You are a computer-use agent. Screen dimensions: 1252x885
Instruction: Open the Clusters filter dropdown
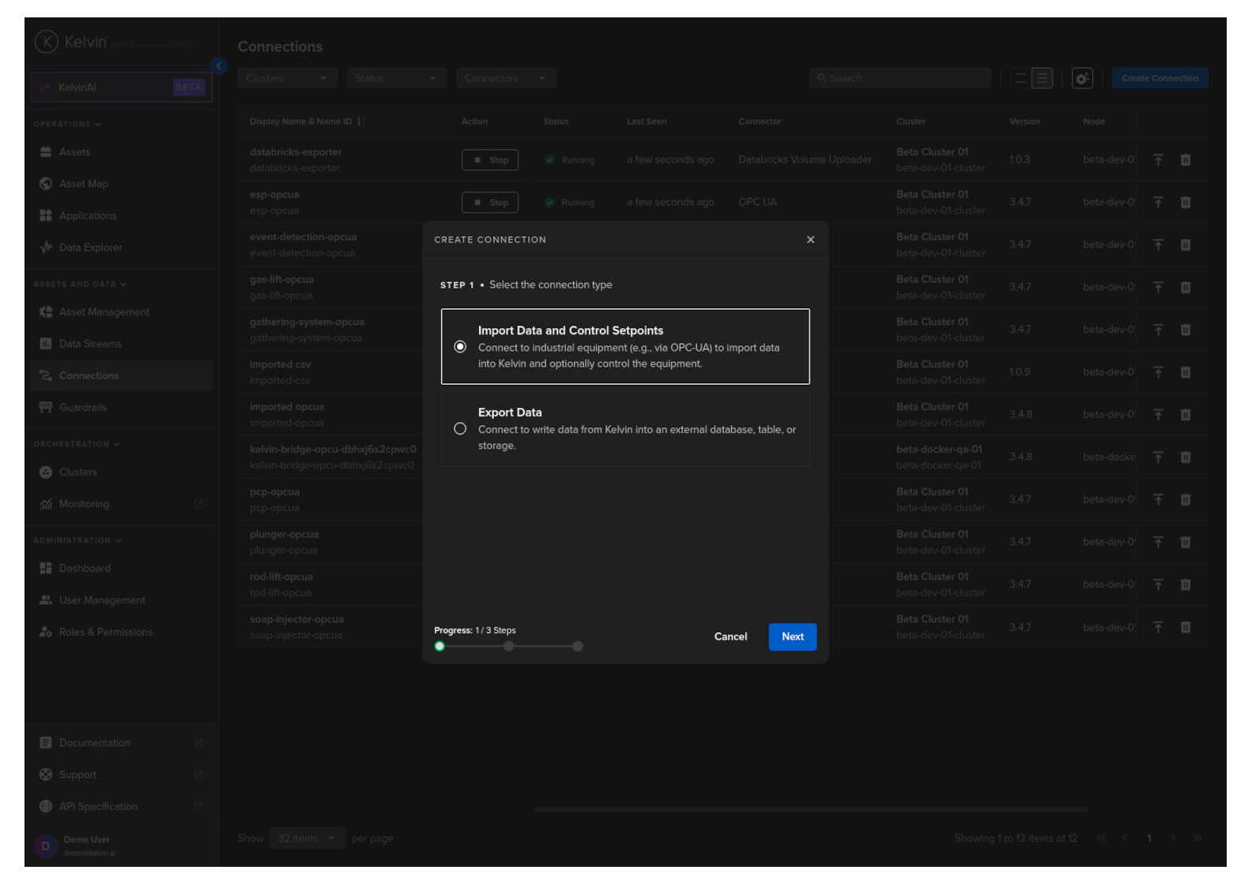click(287, 78)
